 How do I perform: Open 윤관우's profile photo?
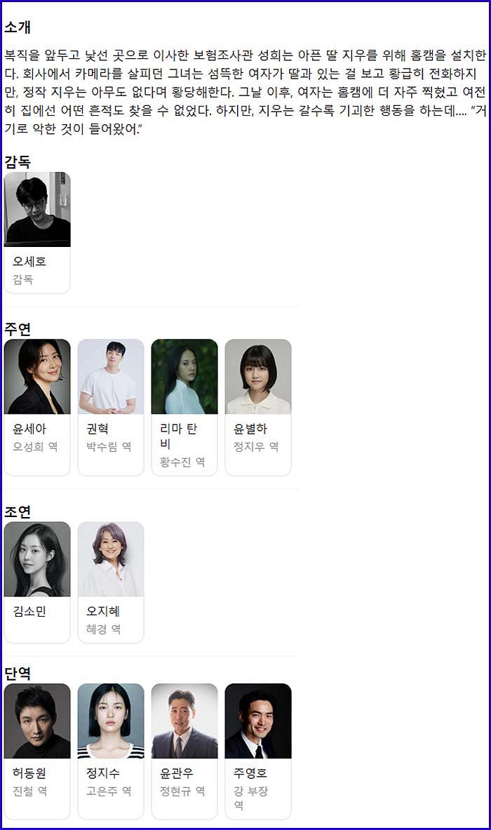point(184,721)
